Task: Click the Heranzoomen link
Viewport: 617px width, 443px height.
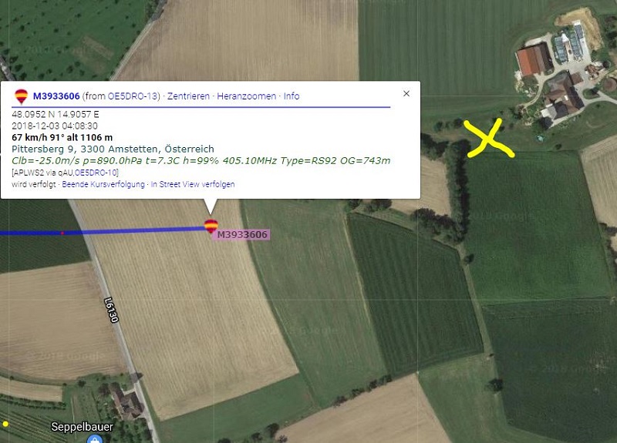Action: coord(247,96)
